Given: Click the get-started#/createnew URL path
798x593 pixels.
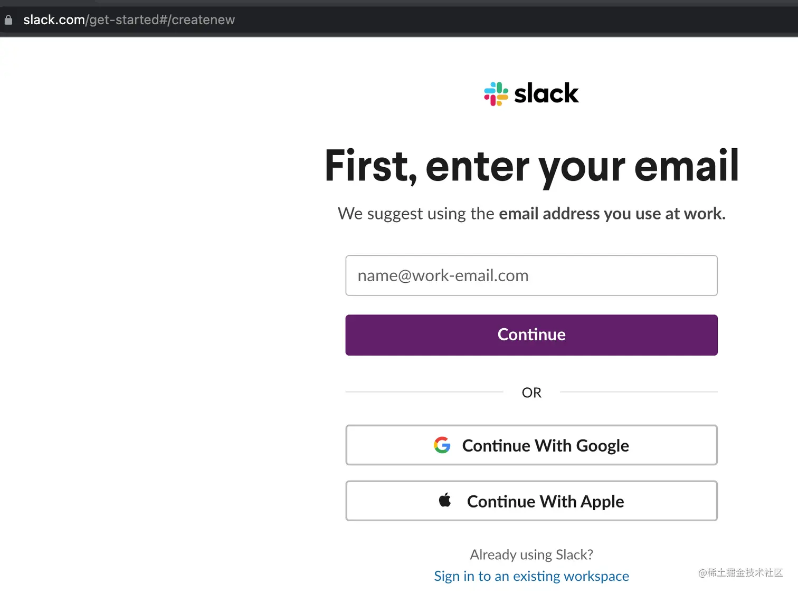Looking at the screenshot, I should [162, 20].
